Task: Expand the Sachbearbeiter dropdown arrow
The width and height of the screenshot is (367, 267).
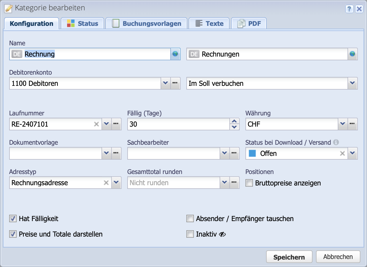Action: click(225, 153)
